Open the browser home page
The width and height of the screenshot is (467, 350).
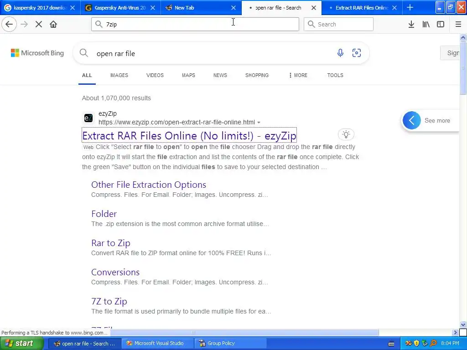pyautogui.click(x=53, y=24)
